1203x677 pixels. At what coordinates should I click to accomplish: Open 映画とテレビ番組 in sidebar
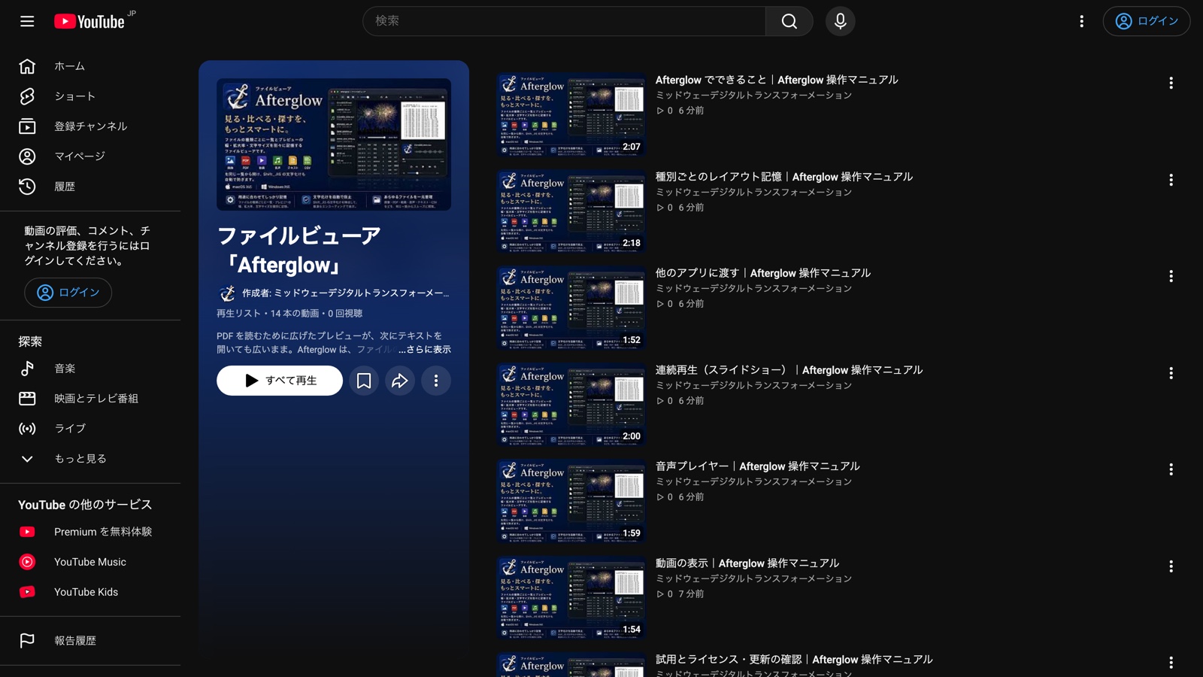point(90,399)
